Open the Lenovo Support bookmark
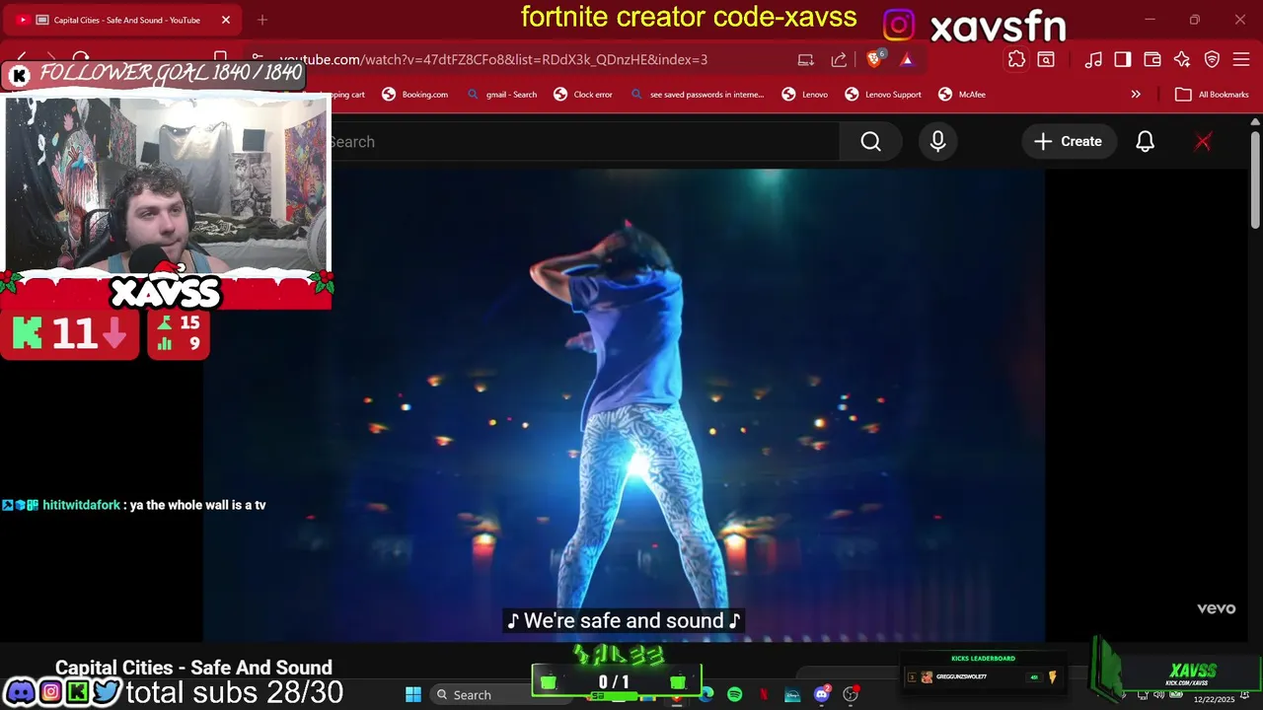This screenshot has height=710, width=1263. click(883, 95)
